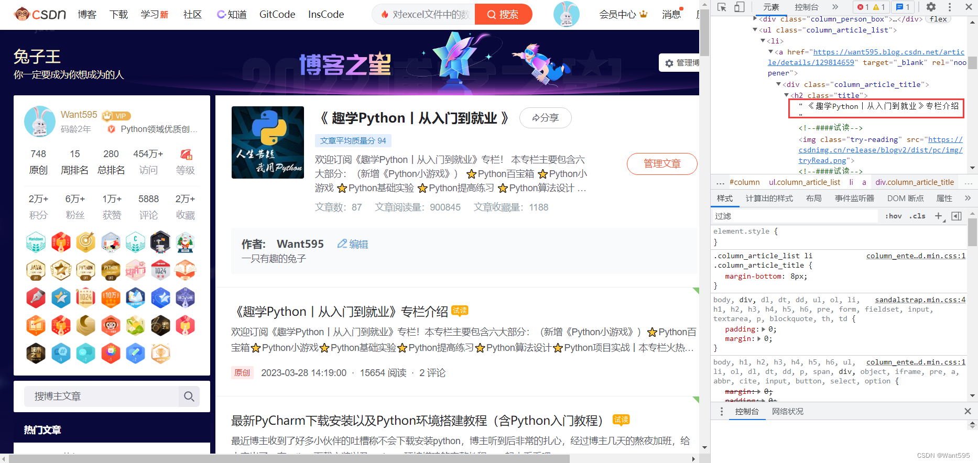Viewport: 978px width, 463px height.
Task: Switch to the 事件监听器 tab
Action: 854,199
